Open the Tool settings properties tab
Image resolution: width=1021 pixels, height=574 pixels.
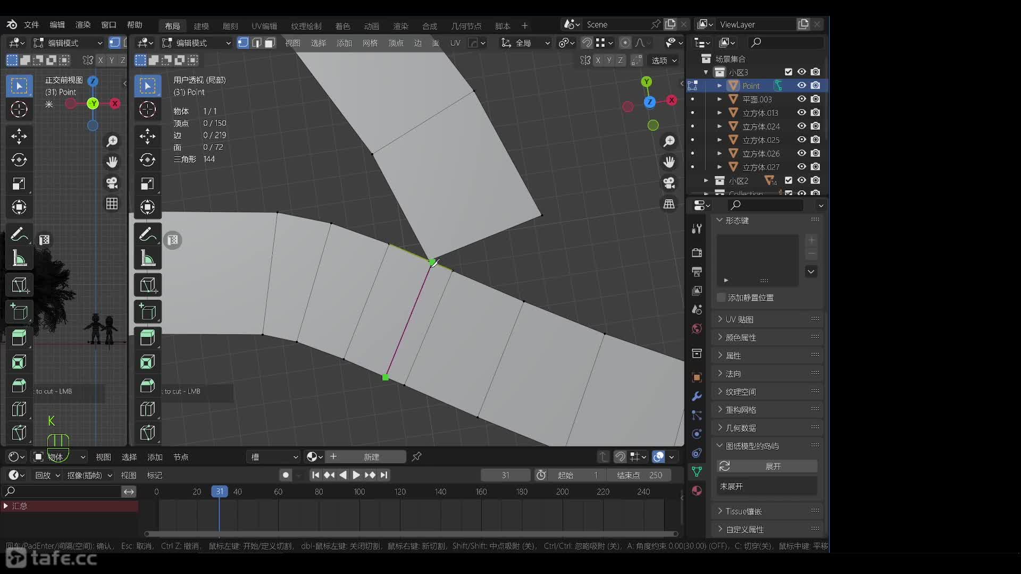click(697, 229)
